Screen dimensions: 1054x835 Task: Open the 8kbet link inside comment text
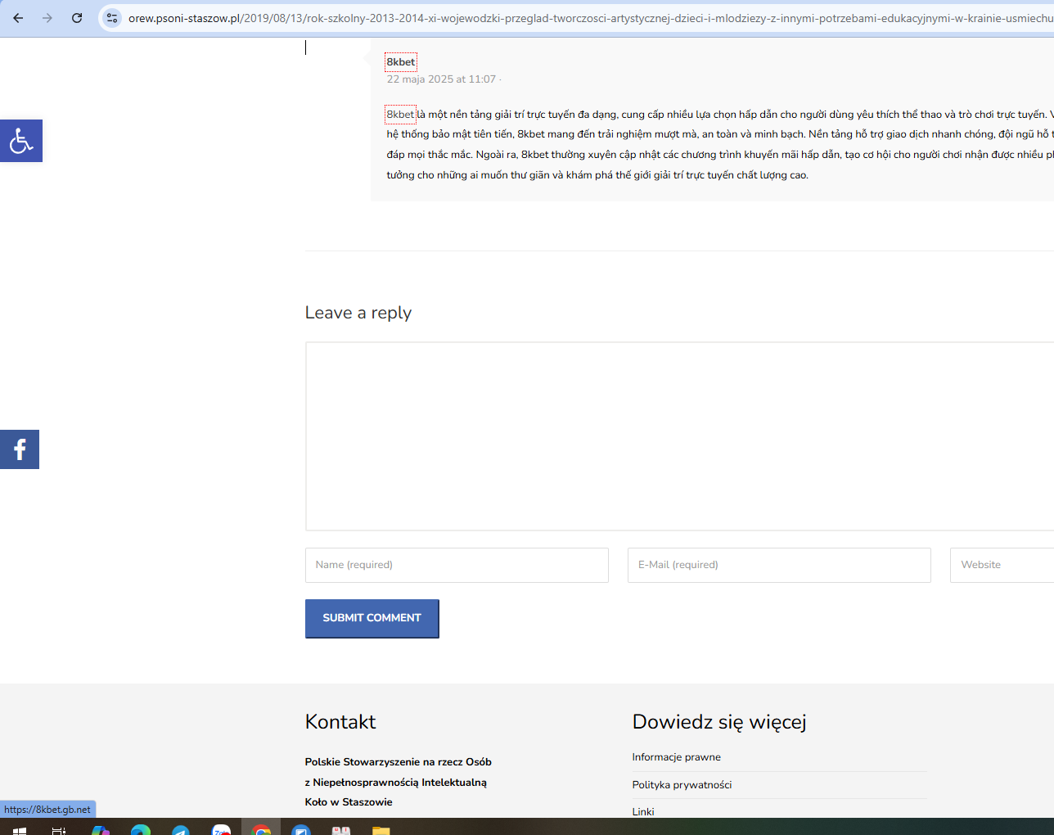[400, 115]
